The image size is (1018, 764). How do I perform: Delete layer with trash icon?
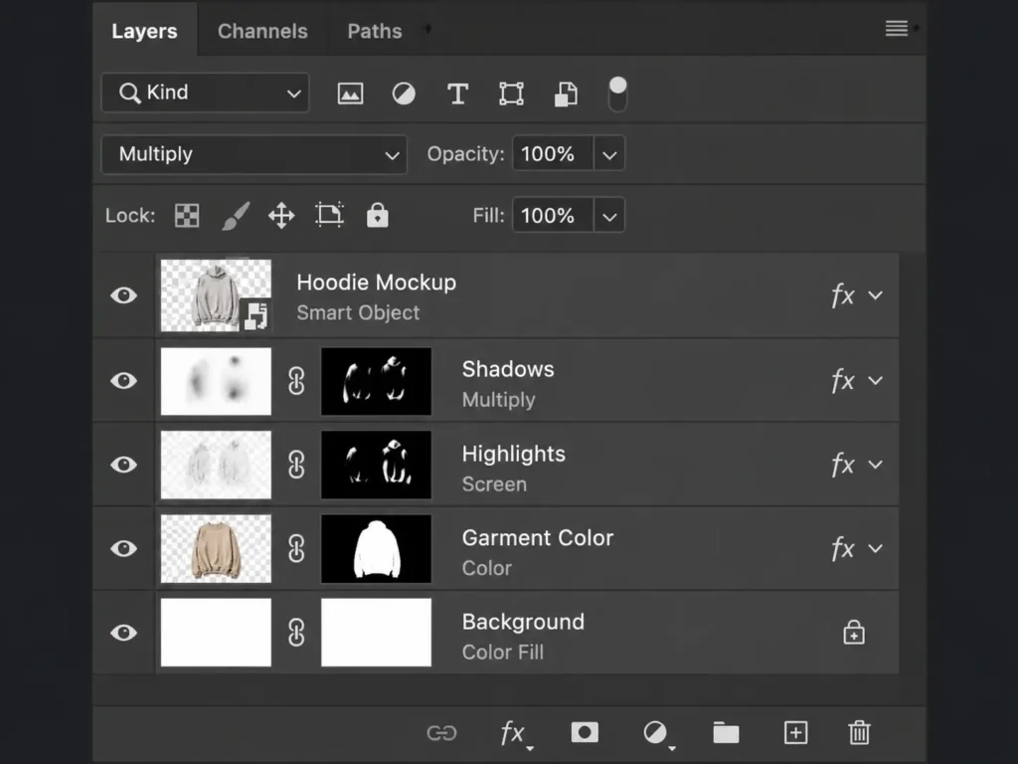pyautogui.click(x=859, y=732)
